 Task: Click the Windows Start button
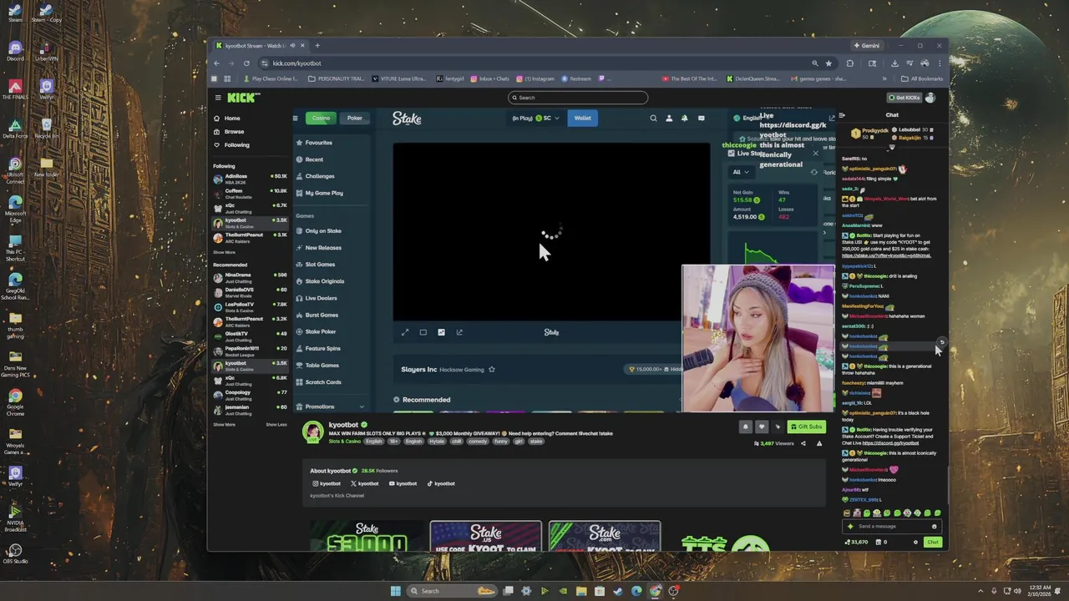pyautogui.click(x=395, y=591)
